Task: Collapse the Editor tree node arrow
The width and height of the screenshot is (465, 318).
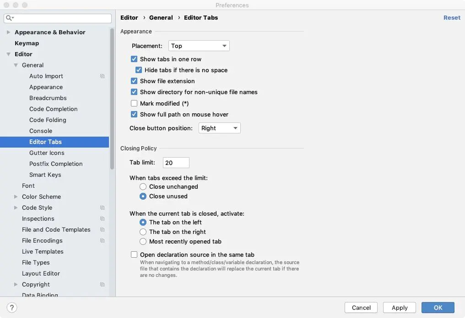Action: [8, 54]
